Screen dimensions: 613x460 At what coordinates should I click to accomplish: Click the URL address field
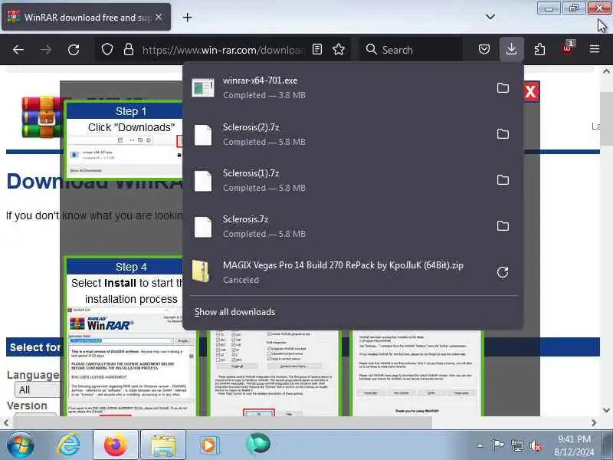pos(224,50)
